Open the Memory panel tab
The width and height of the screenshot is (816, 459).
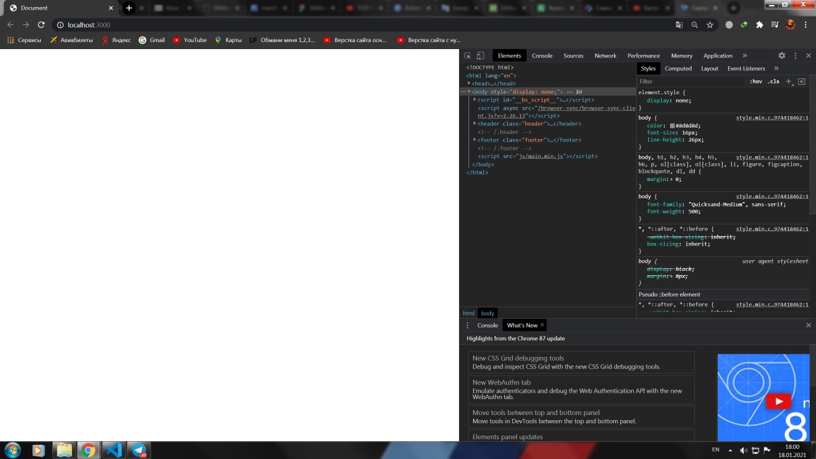click(681, 55)
